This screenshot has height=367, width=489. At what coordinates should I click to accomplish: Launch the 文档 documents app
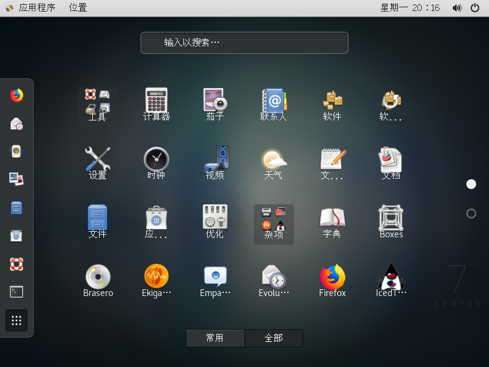coord(391,163)
